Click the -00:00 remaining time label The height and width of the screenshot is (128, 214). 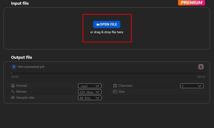[x=201, y=77]
